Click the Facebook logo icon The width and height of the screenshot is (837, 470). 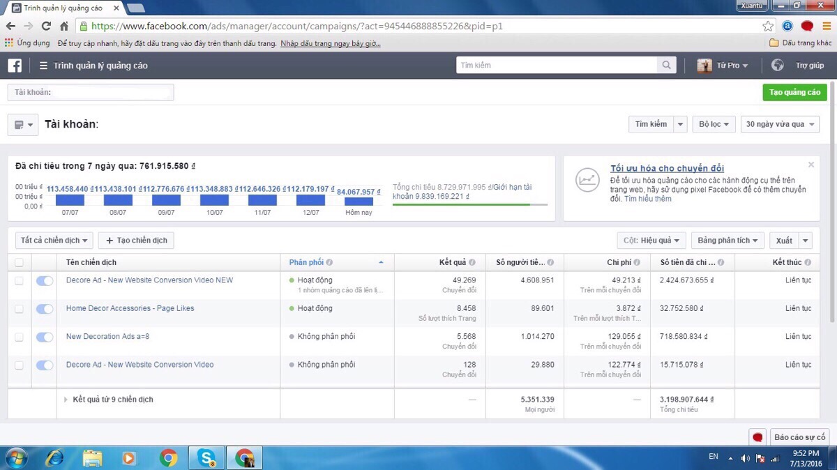point(15,66)
